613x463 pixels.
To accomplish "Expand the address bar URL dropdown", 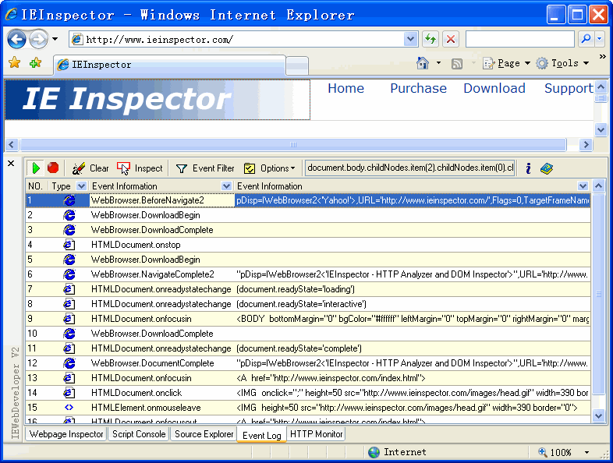I will 411,39.
